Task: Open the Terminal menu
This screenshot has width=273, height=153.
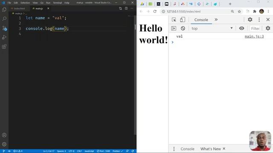Action: [57, 3]
